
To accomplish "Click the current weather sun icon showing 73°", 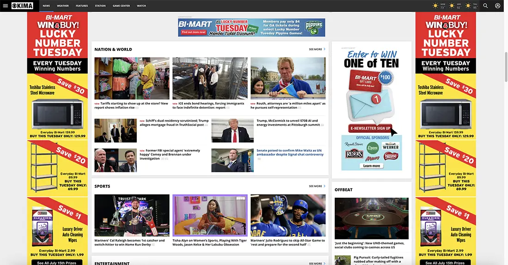I will pos(435,6).
